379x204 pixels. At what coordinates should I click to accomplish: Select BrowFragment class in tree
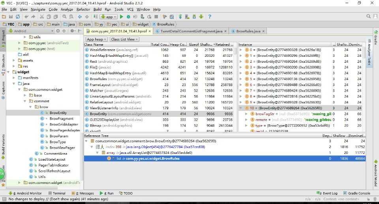(62, 119)
